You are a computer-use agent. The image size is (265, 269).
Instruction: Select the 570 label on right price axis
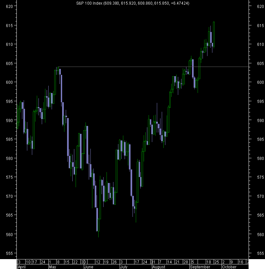click(260, 196)
